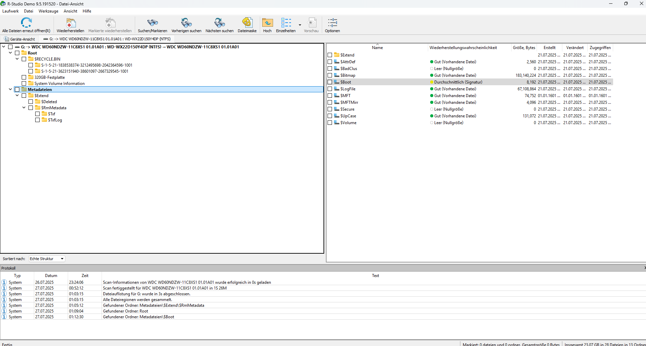This screenshot has height=346, width=646.
Task: Collapse the $RECYCLE.BIN node
Action: point(17,59)
